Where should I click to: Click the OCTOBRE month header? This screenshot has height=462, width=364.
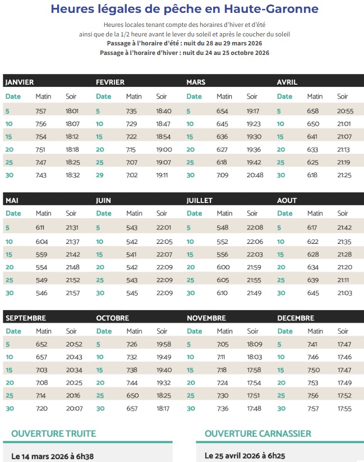point(113,318)
